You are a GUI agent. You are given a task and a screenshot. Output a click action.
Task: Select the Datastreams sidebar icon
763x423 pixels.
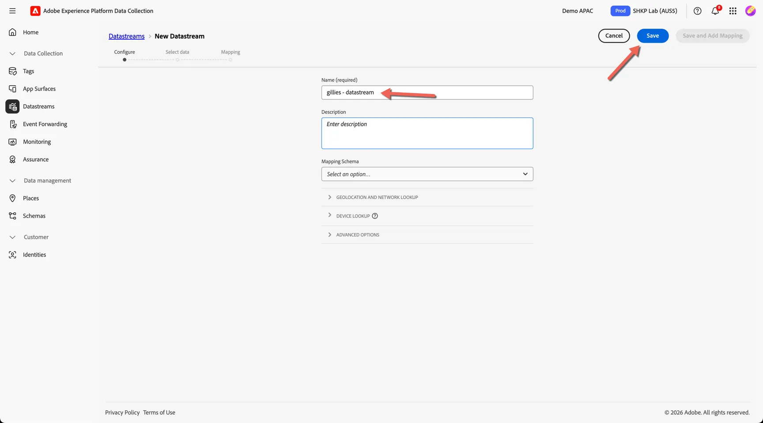click(x=12, y=106)
